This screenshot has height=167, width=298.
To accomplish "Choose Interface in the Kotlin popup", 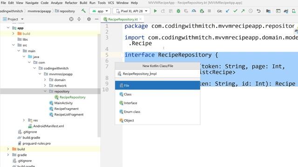I will tap(157, 103).
